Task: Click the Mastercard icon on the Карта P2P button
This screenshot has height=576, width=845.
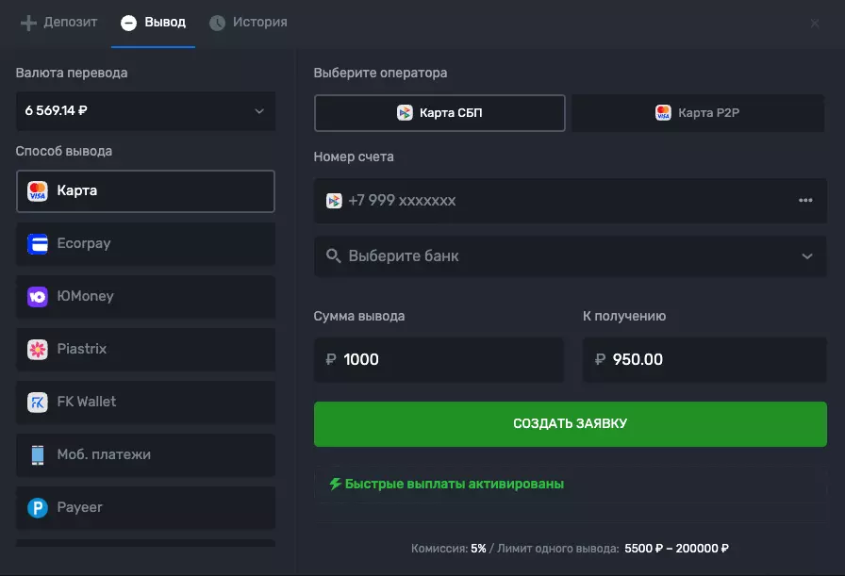Action: pos(663,112)
